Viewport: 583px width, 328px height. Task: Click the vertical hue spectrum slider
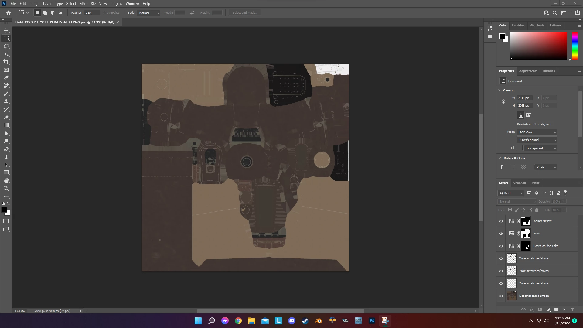click(x=575, y=46)
